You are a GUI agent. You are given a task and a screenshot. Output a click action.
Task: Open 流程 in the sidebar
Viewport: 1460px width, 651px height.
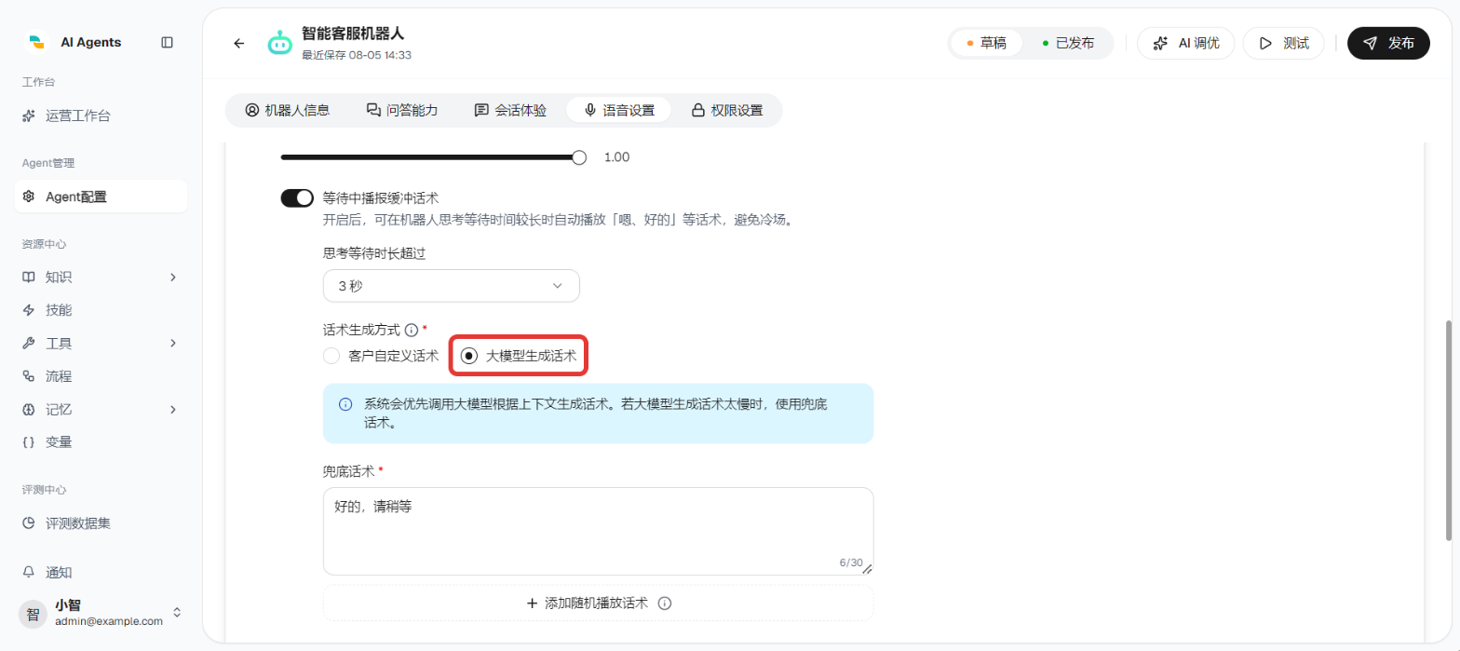click(101, 376)
